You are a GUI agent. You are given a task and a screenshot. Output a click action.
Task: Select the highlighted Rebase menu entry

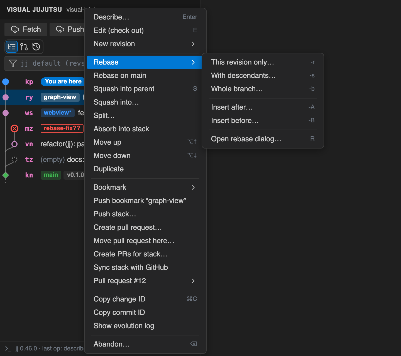point(145,62)
